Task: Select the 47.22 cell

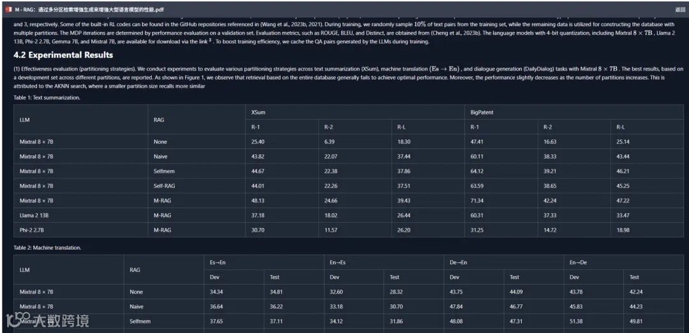Action: coord(623,201)
